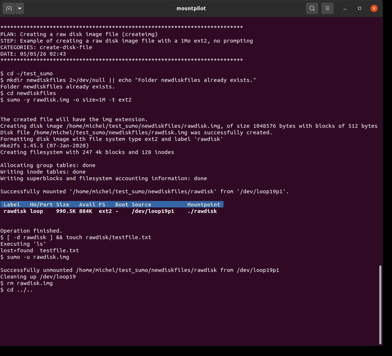This screenshot has height=356, width=392.
Task: Click the '$ cd ~/test_sumo' command
Action: click(27, 74)
